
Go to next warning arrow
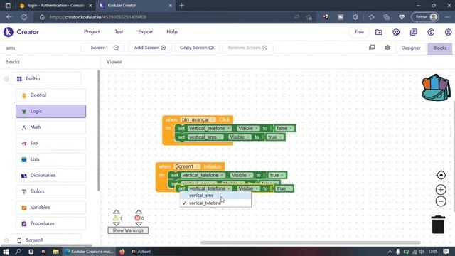117,225
